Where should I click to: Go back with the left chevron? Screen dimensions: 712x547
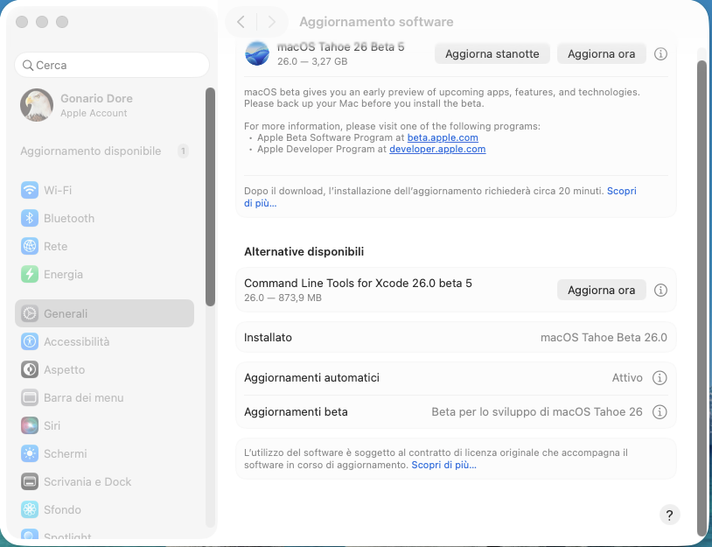click(241, 21)
